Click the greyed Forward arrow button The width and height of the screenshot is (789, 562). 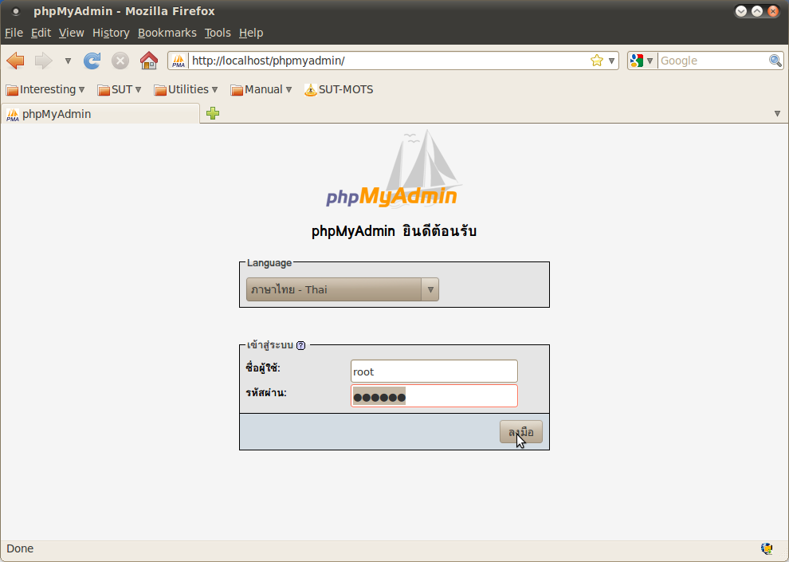[x=43, y=61]
